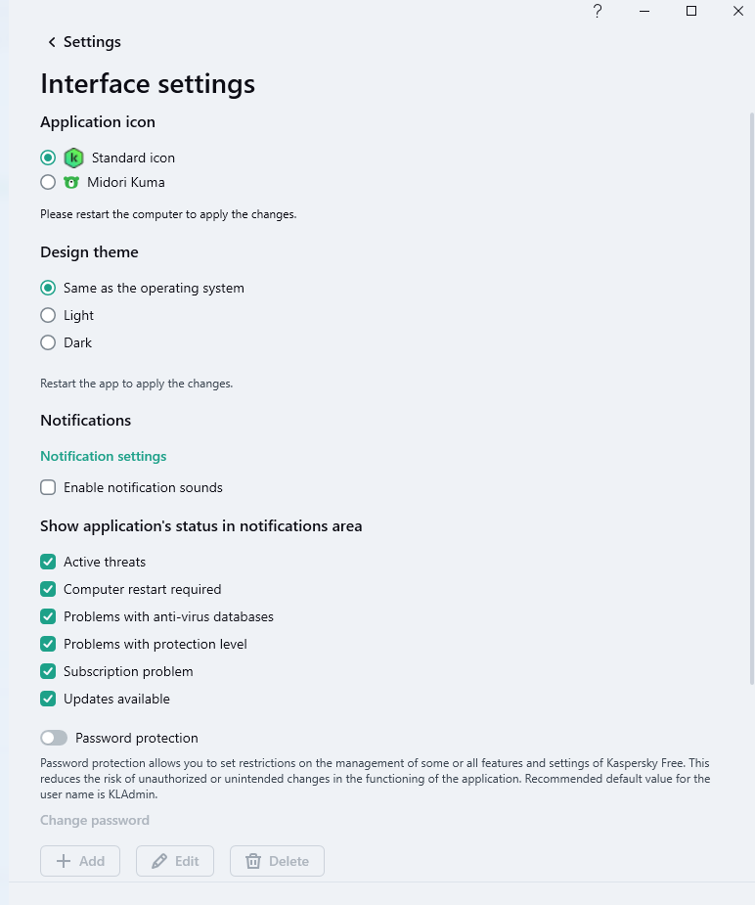Open help via question mark icon
This screenshot has height=905, width=755.
pyautogui.click(x=597, y=12)
